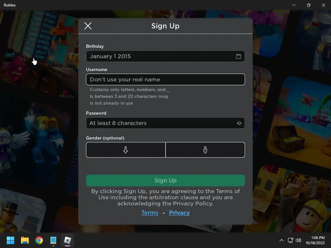Select the female gender option

point(126,150)
